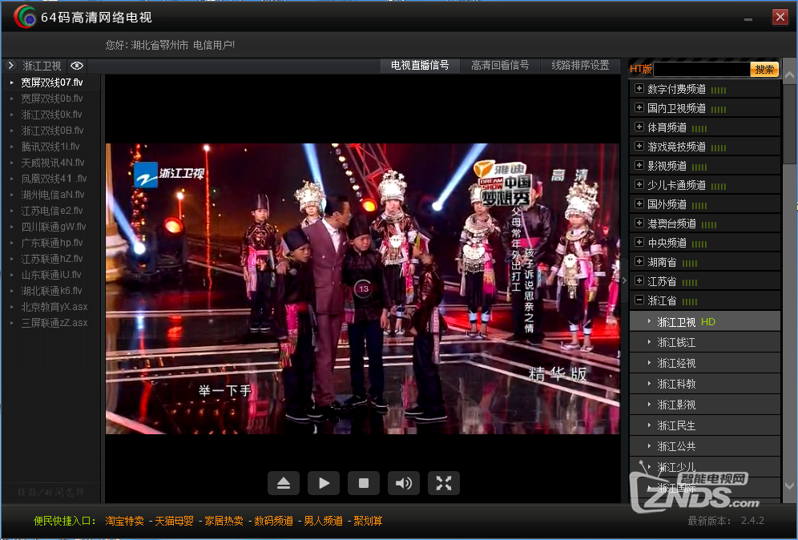Select the 浙江卫视 HD channel
Viewport: 798px width, 540px height.
click(705, 321)
